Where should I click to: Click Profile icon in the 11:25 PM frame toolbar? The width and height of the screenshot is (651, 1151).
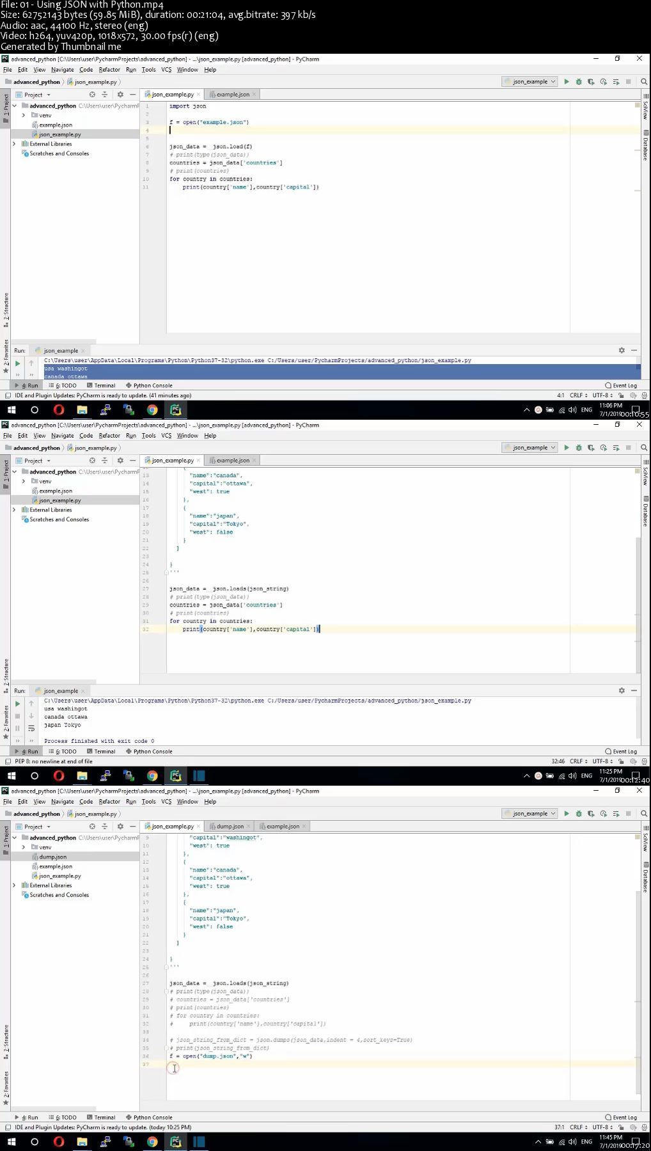(x=604, y=448)
